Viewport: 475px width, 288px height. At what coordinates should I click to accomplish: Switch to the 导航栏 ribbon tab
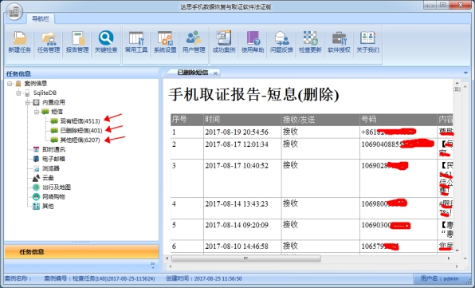41,19
